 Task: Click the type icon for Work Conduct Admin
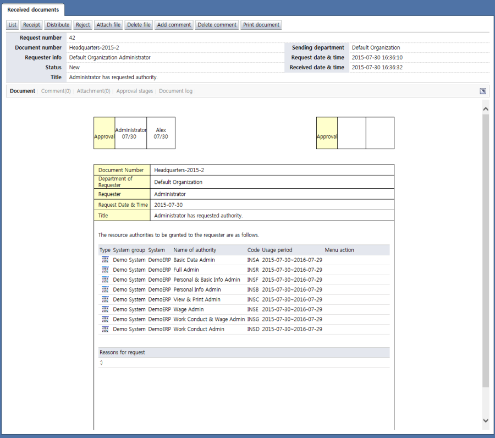[105, 329]
